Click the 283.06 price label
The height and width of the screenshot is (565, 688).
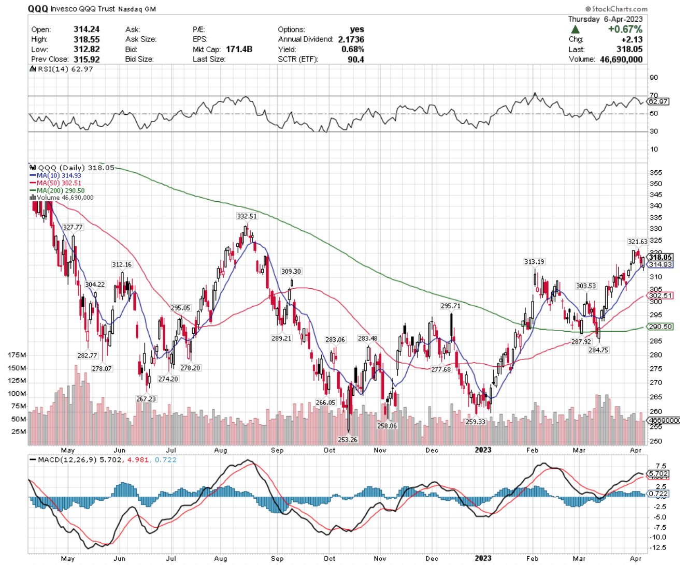click(335, 339)
